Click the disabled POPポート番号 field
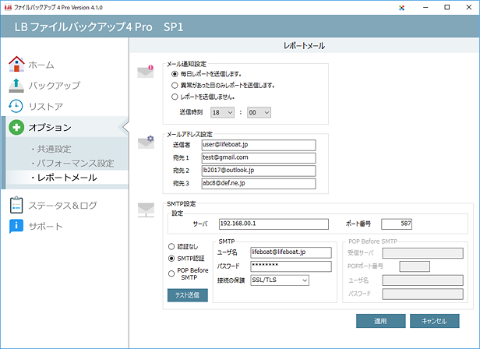 (x=415, y=266)
